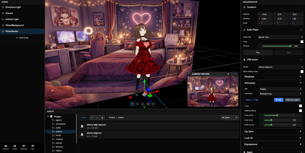Go forward in the assets browser
The image size is (305, 153).
[97, 117]
